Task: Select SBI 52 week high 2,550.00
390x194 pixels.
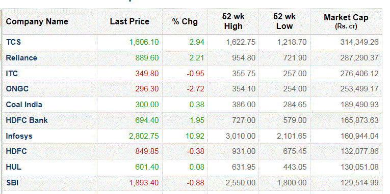Action: [x=241, y=183]
